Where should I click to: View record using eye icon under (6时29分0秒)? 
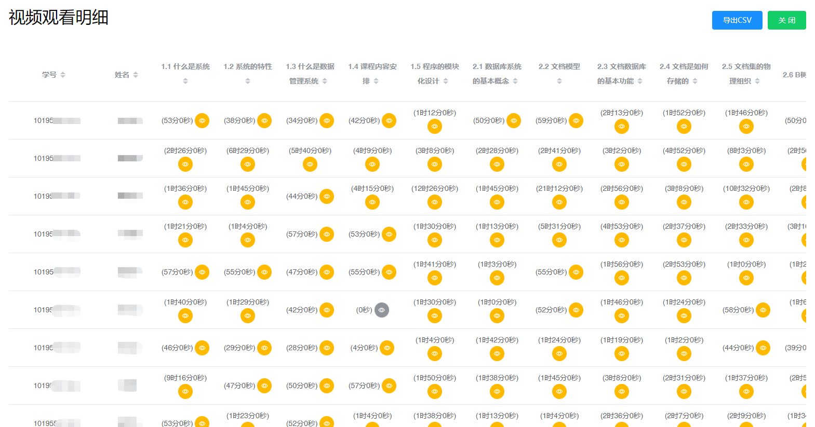[248, 164]
